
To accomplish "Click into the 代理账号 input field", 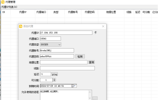I will 57,50.
